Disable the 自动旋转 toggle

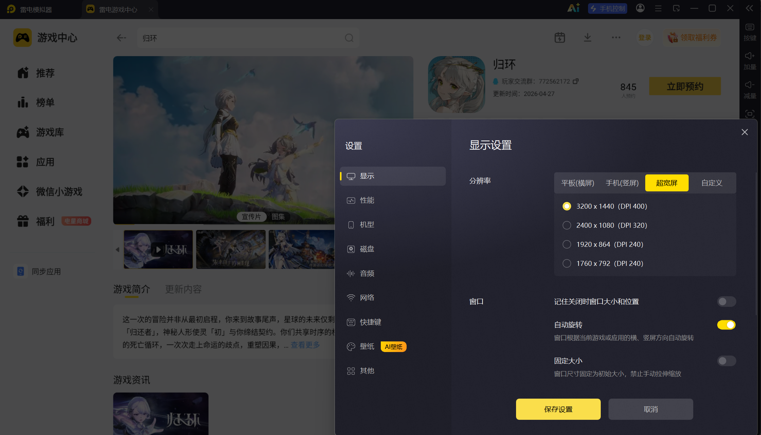pyautogui.click(x=726, y=325)
